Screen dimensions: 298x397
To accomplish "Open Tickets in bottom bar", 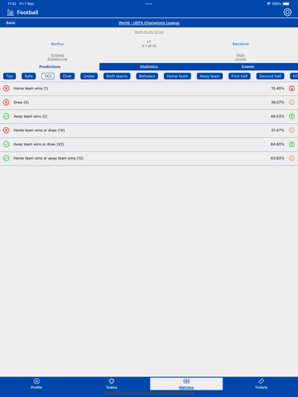I will [262, 384].
